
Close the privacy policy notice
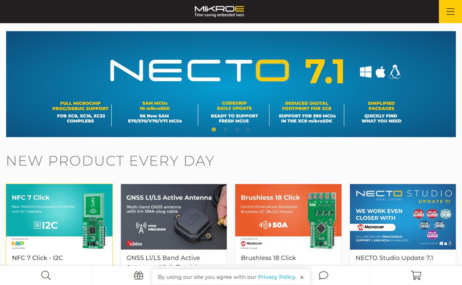[302, 277]
